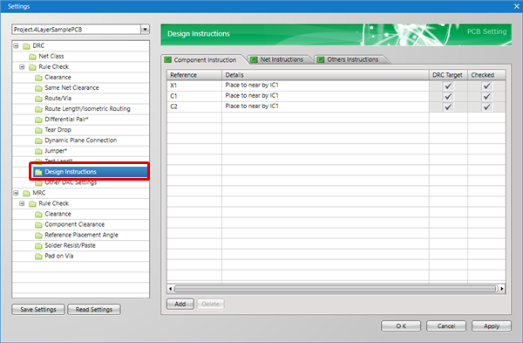This screenshot has width=523, height=343.
Task: Click the Route Length/Isometric Routing folder icon
Action: point(38,109)
